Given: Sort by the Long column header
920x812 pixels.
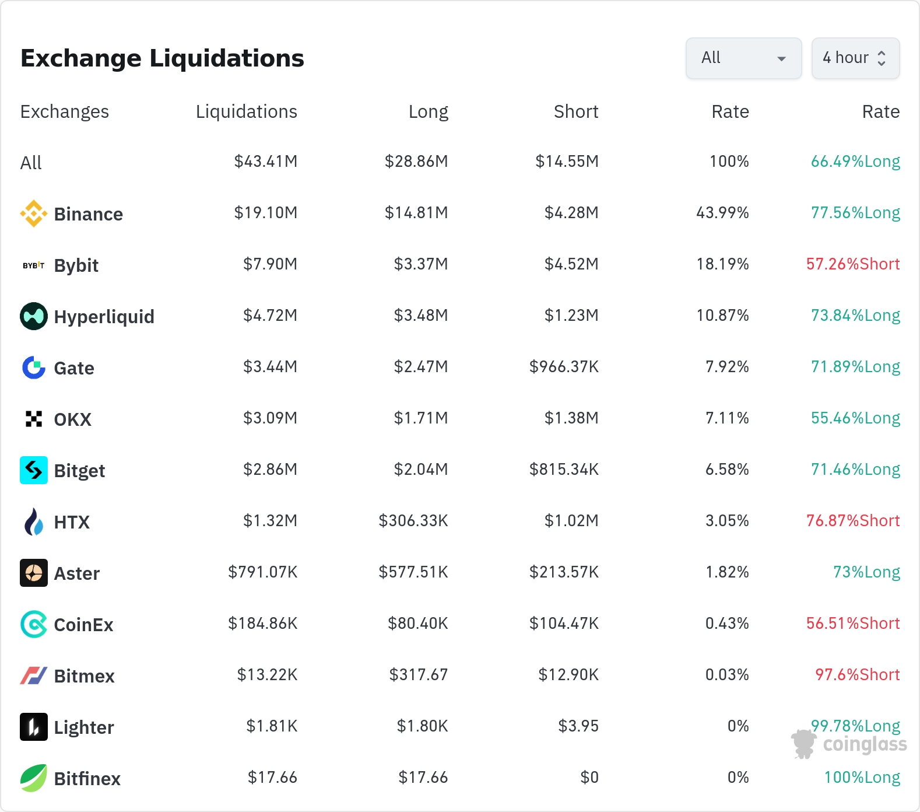Looking at the screenshot, I should 429,111.
